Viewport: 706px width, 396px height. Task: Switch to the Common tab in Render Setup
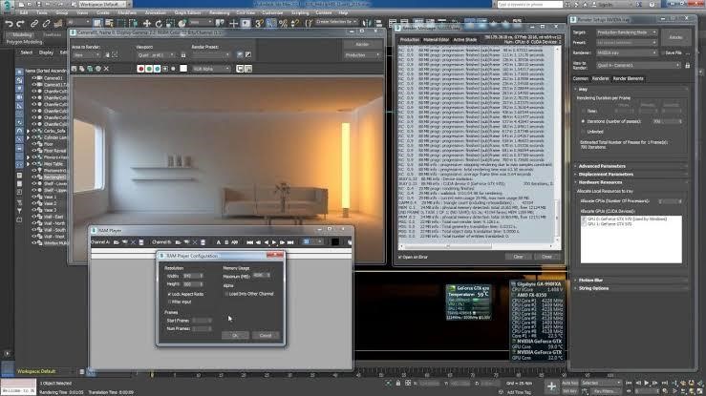tap(581, 78)
